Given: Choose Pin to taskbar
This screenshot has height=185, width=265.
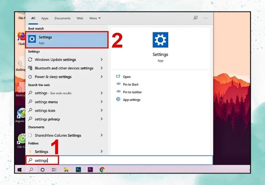Looking at the screenshot, I should pyautogui.click(x=132, y=92).
